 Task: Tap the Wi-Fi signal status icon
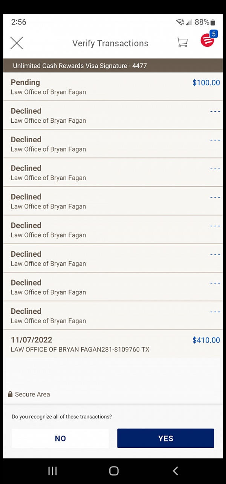tap(180, 22)
